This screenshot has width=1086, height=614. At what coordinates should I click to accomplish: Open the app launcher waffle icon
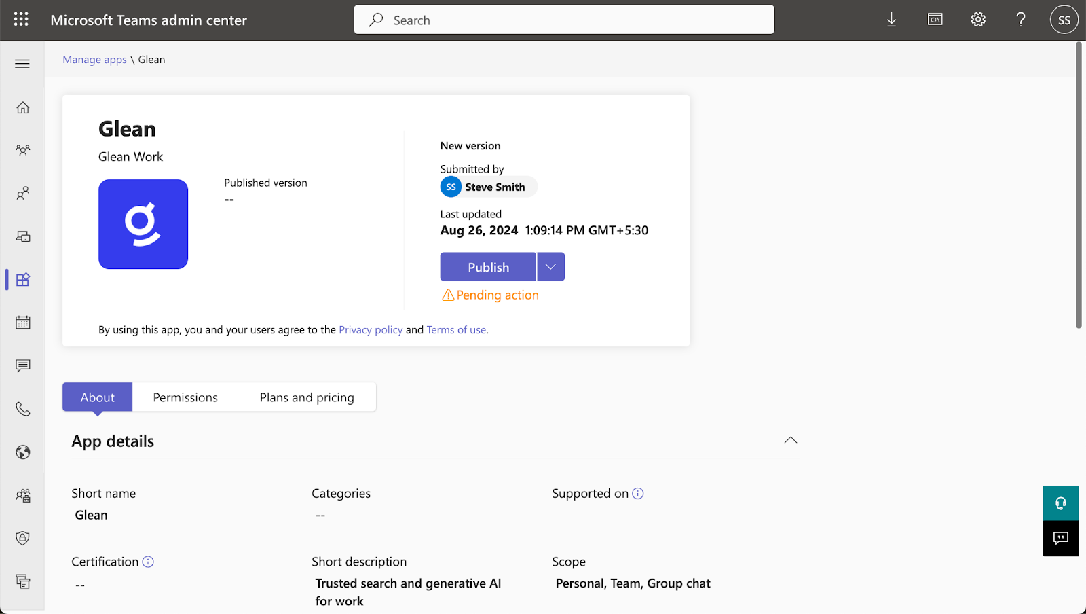[21, 20]
